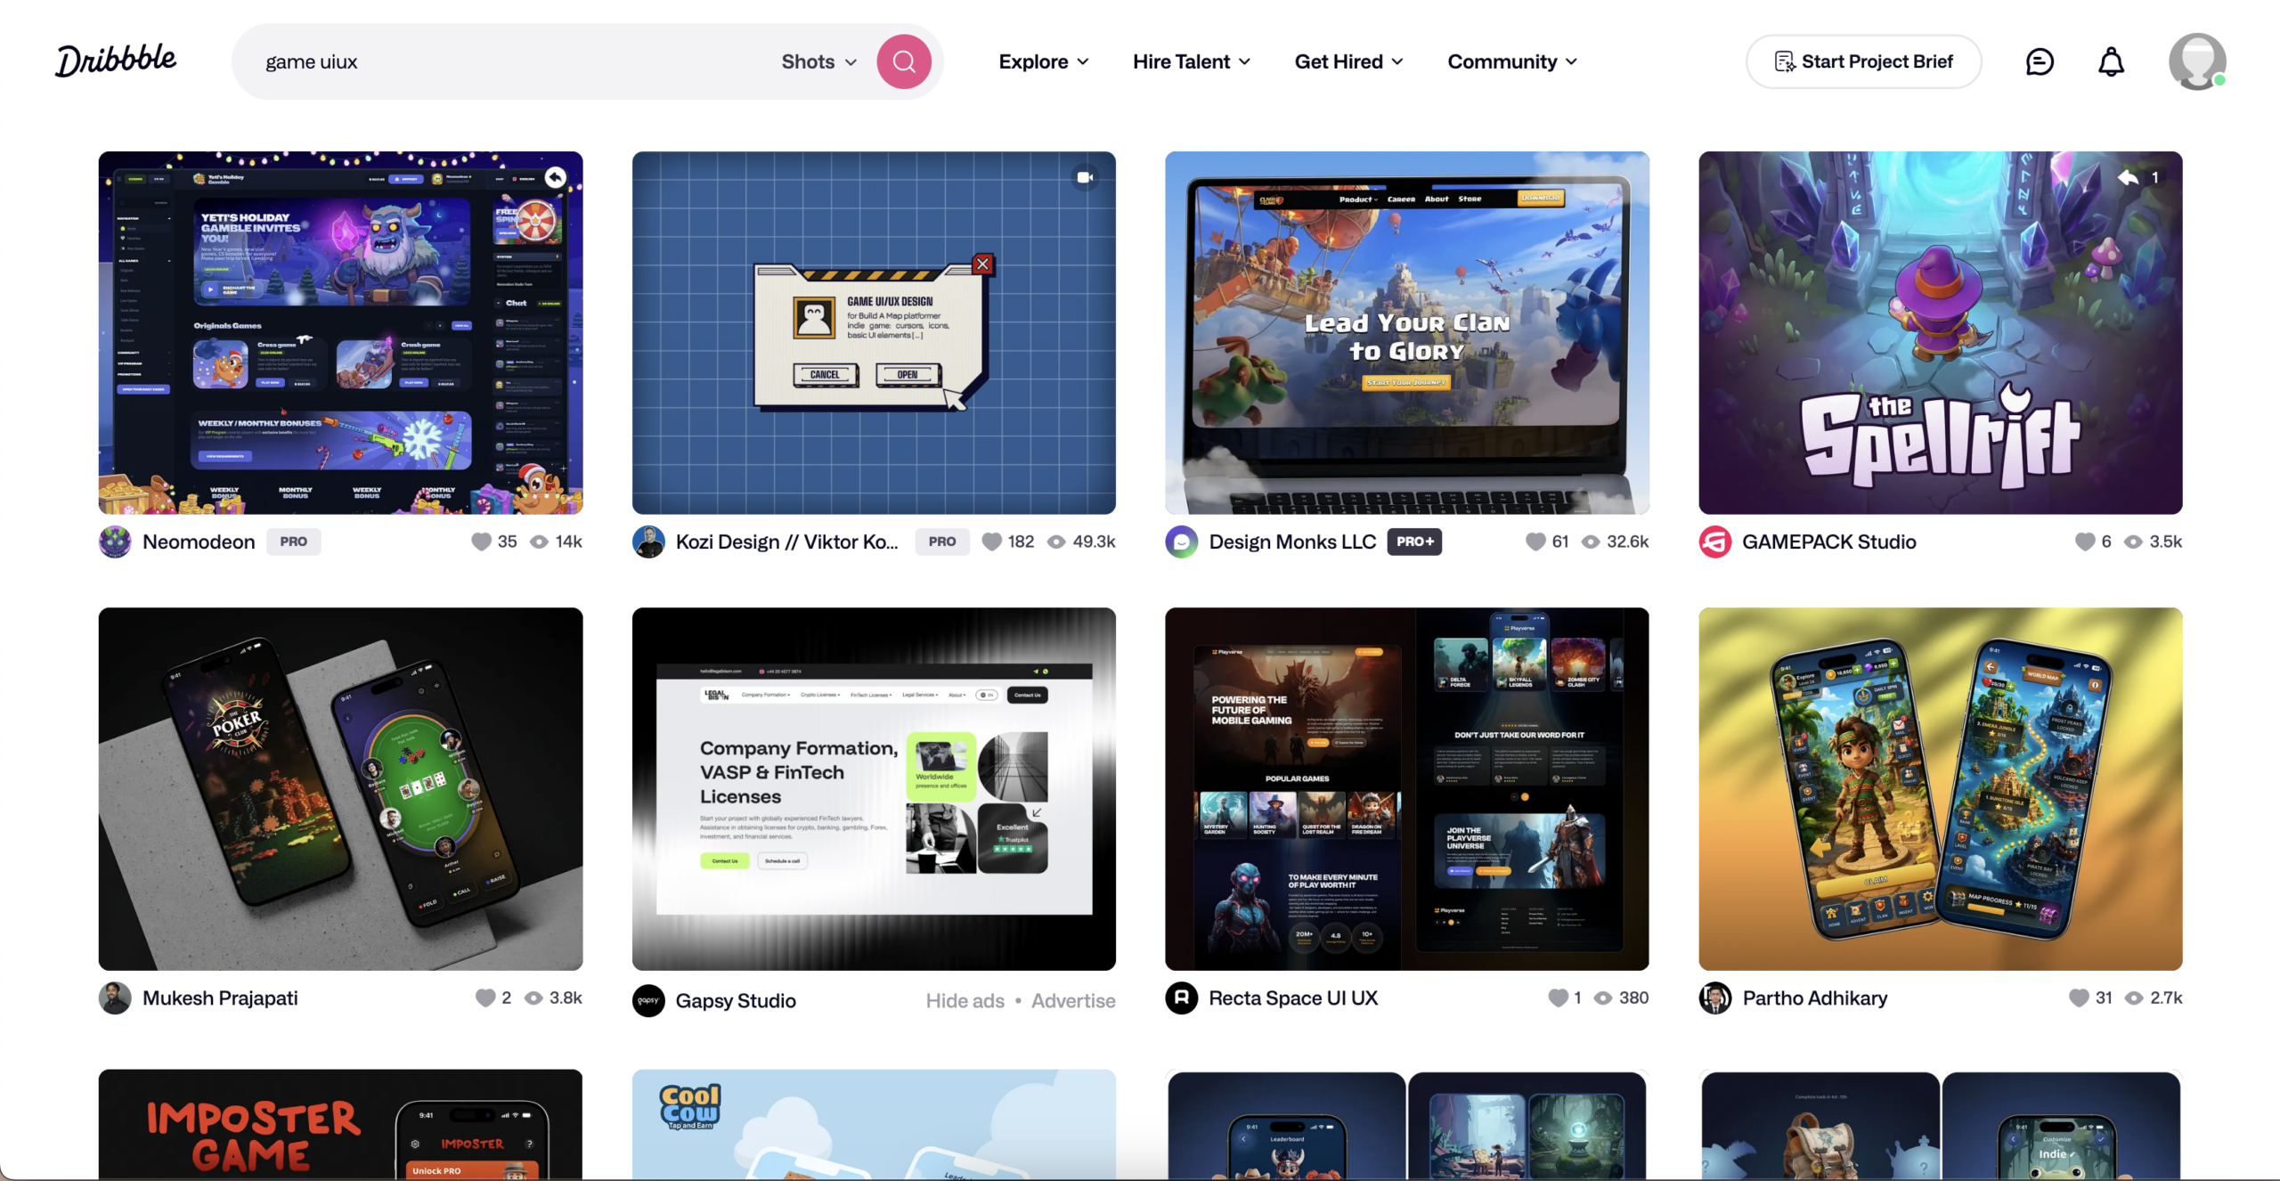Click the Partho Adhikary avatar

1715,998
